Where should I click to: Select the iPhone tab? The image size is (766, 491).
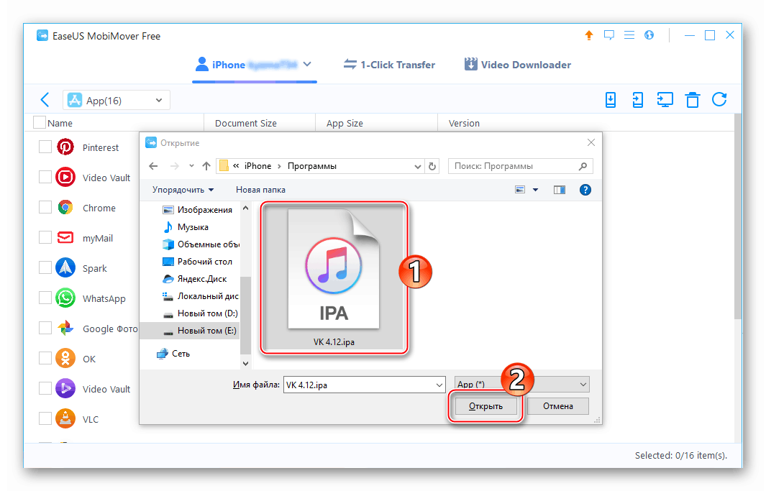254,65
